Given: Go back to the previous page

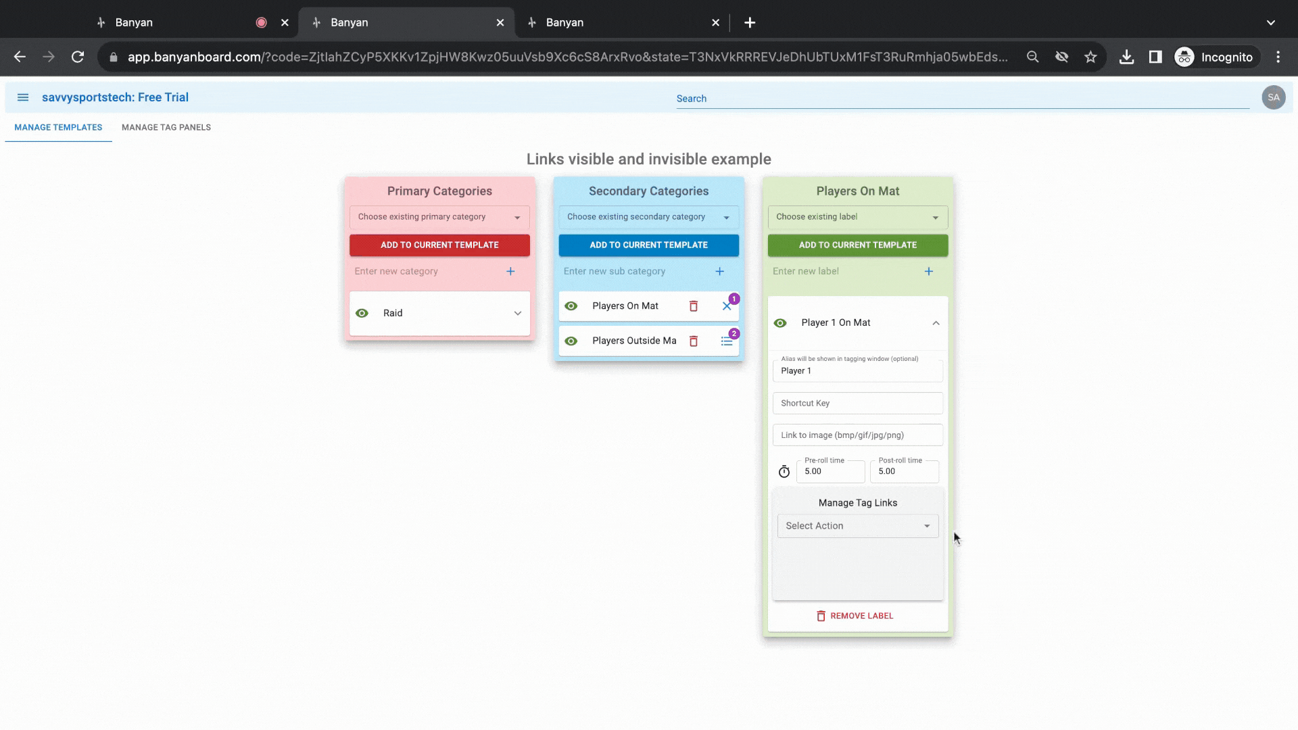Looking at the screenshot, I should (x=20, y=57).
